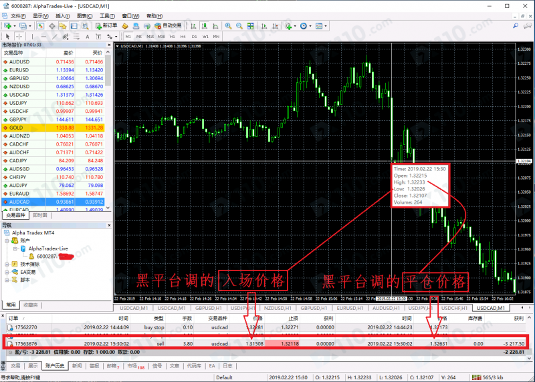Expand the 技术指标 tree node
This screenshot has height=382, width=535.
[7, 264]
